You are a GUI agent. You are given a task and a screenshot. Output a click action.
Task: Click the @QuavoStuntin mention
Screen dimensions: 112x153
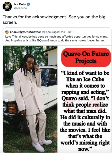pyautogui.click(x=47, y=40)
